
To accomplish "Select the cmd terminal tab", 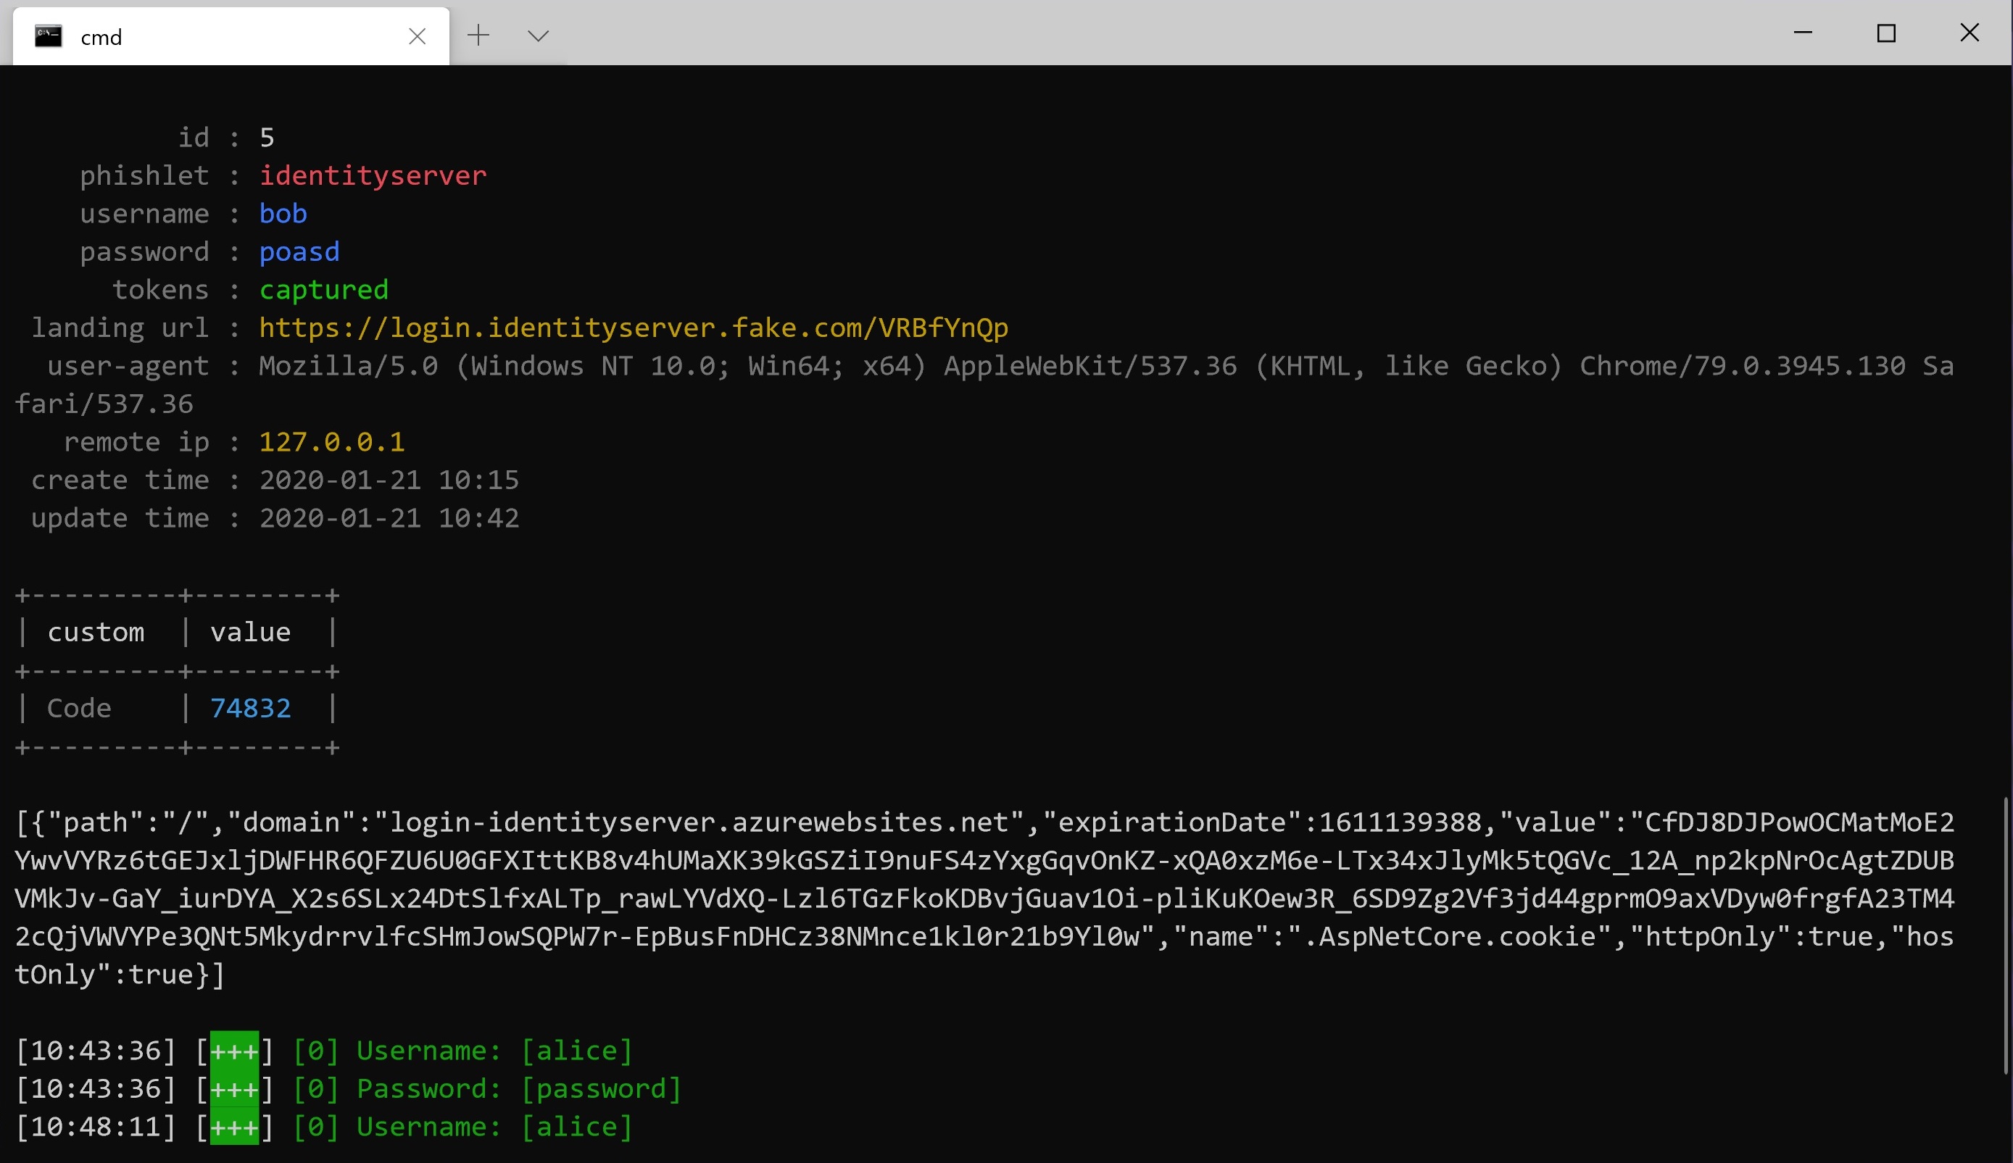I will 231,36.
